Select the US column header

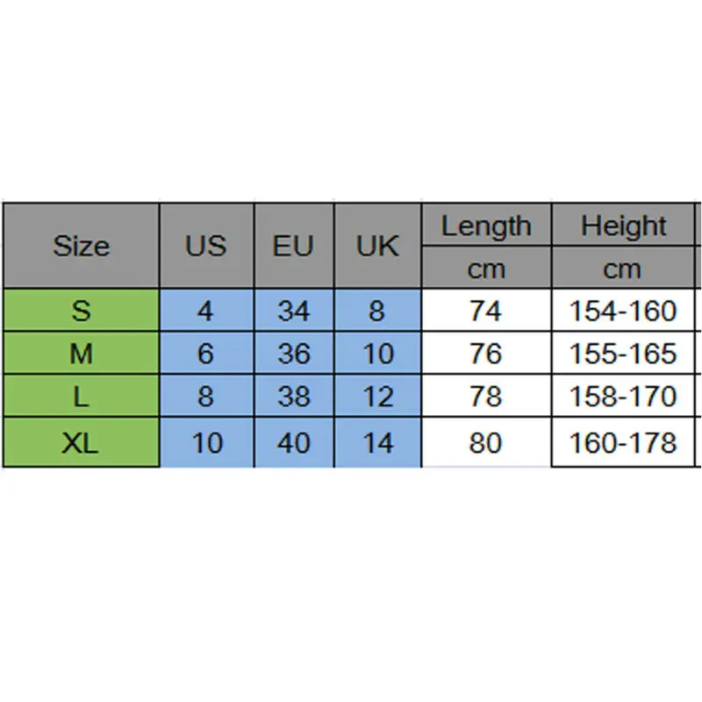pyautogui.click(x=206, y=246)
